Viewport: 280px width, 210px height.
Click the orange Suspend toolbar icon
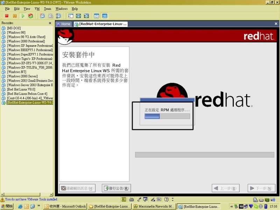[15, 16]
